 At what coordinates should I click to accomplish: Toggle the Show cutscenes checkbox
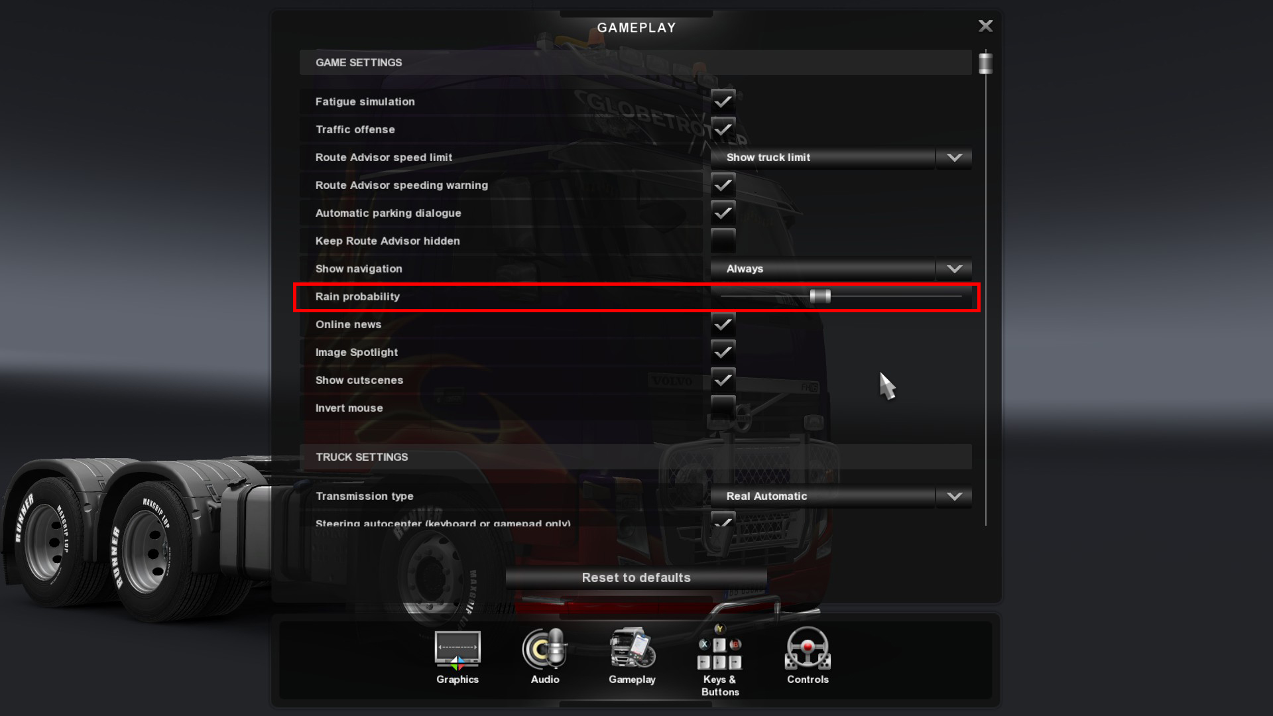(723, 380)
